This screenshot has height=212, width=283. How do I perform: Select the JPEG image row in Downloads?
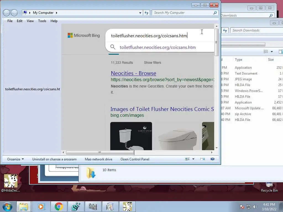[x=252, y=79]
